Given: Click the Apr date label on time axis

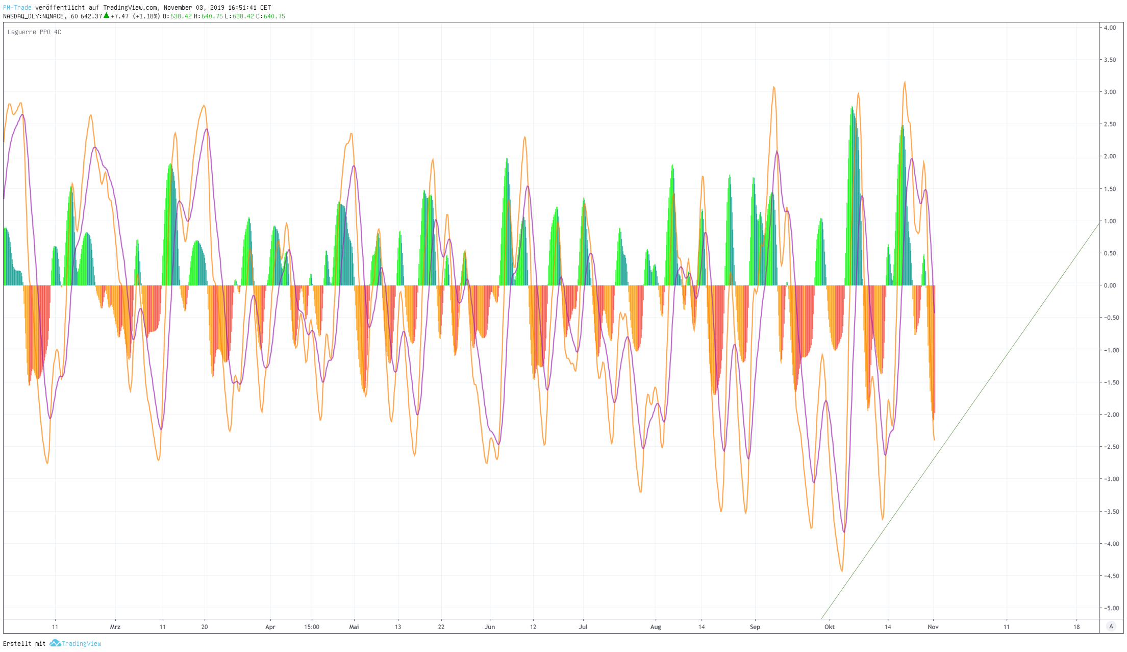Looking at the screenshot, I should click(x=270, y=627).
